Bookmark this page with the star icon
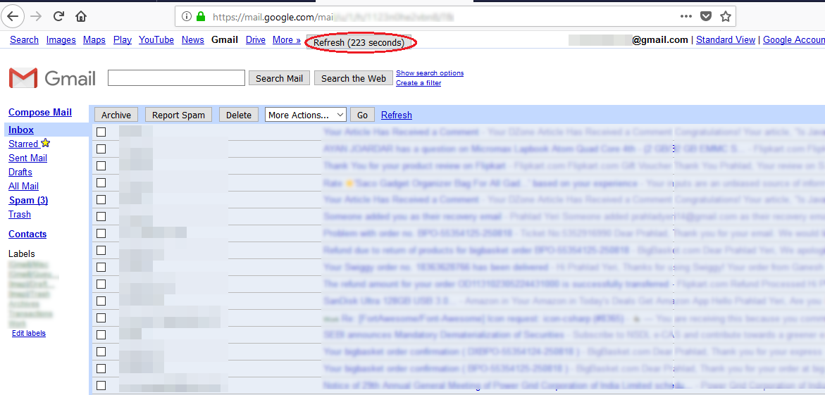The height and width of the screenshot is (395, 825). (x=726, y=16)
